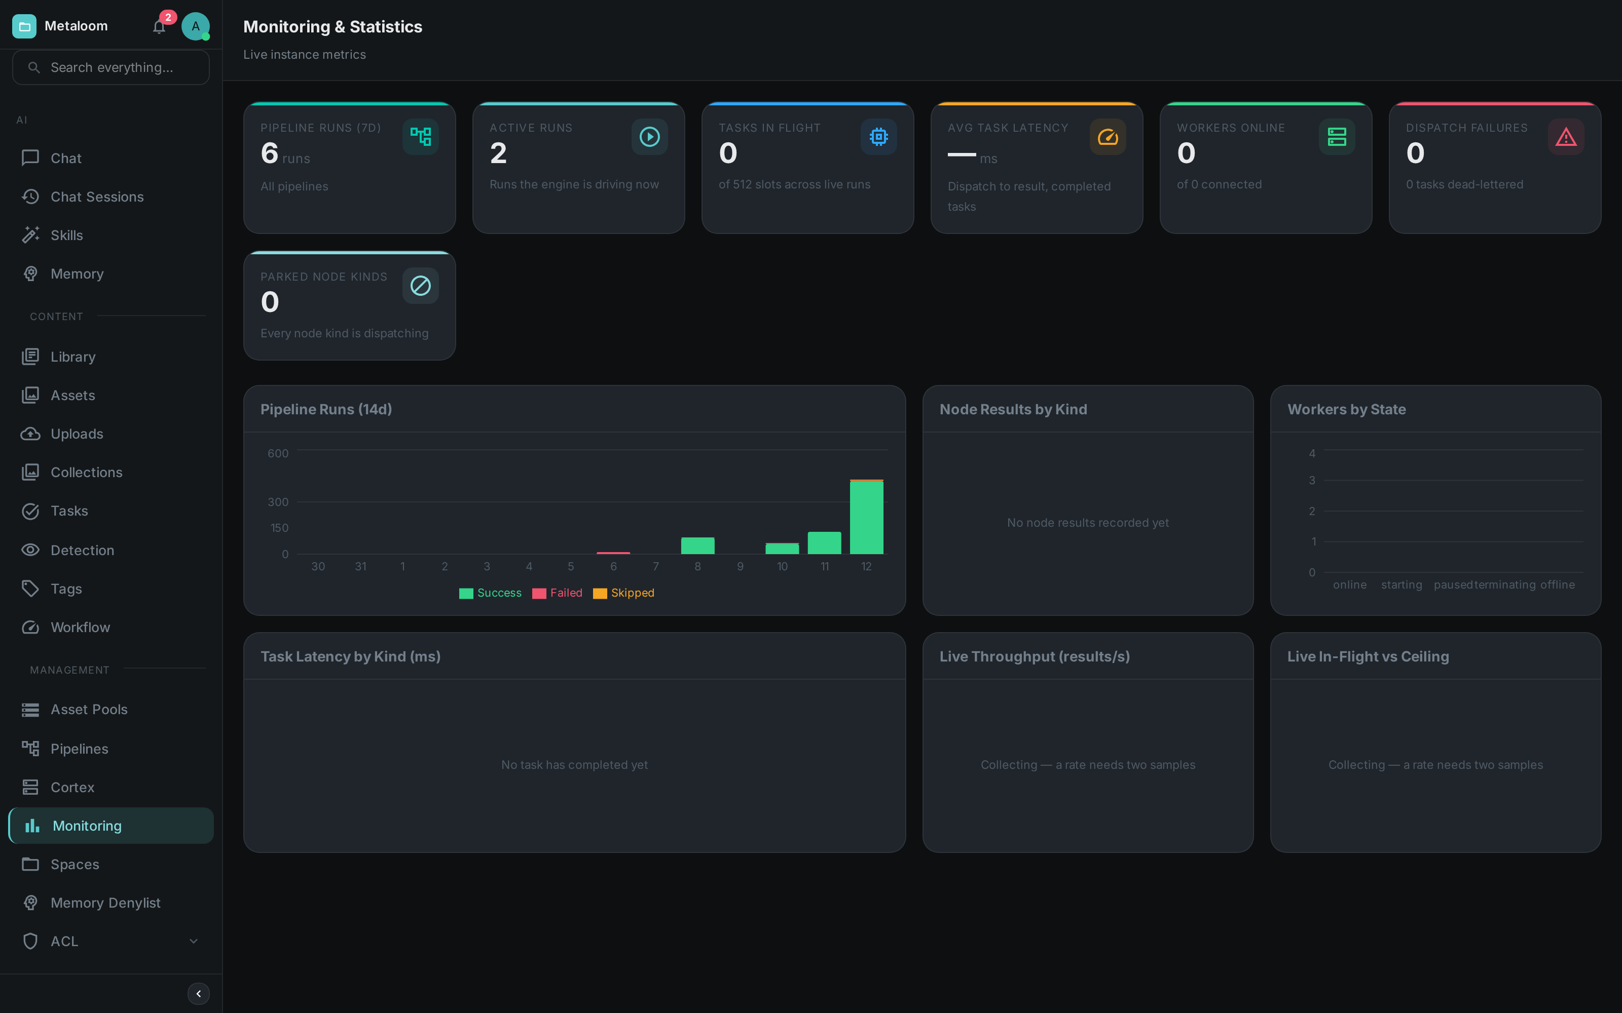
Task: Click the Detection eye icon
Action: click(x=30, y=550)
